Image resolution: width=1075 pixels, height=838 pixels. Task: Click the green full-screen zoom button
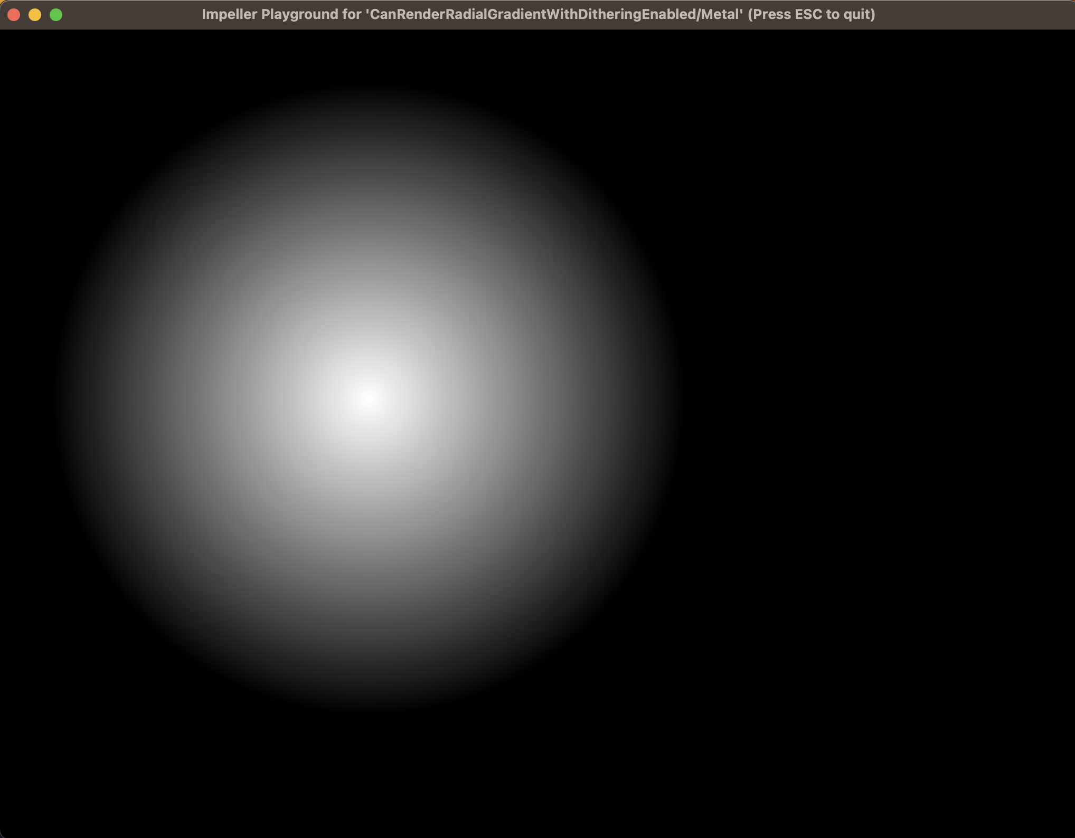[56, 15]
